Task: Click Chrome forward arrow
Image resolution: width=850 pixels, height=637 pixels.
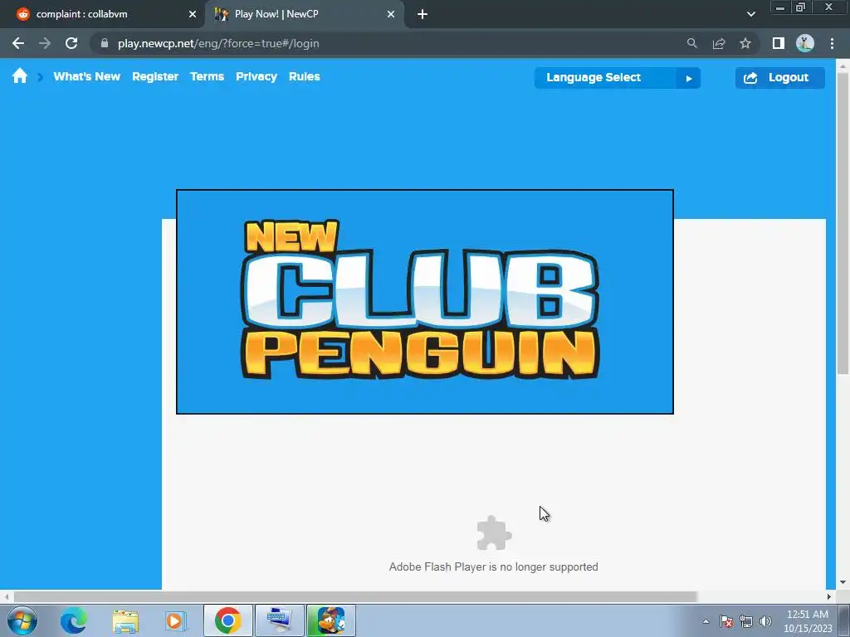Action: 45,43
